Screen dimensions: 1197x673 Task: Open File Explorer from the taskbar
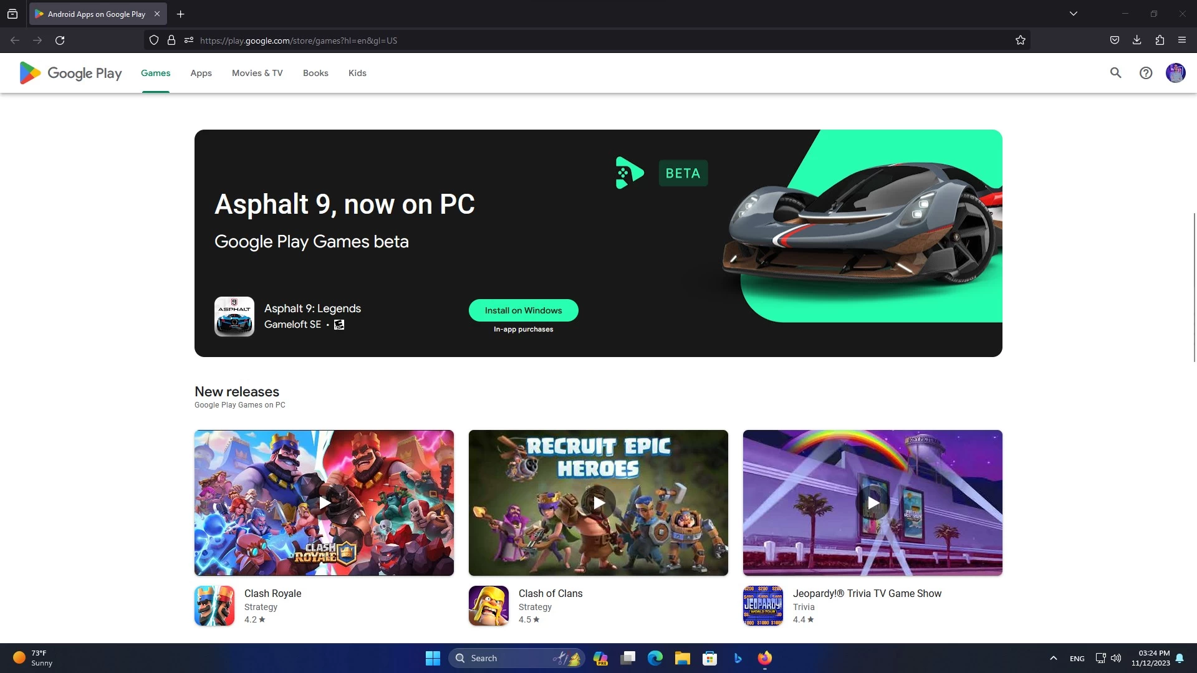click(x=683, y=658)
